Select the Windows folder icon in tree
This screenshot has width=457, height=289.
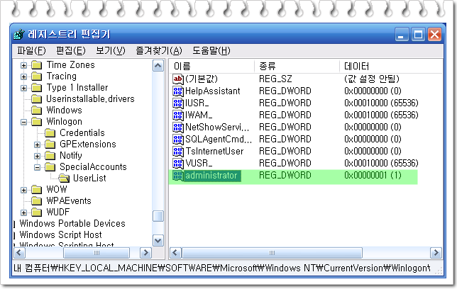(36, 110)
